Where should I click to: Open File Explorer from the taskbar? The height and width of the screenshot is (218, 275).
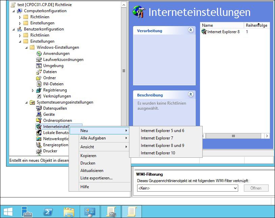pos(69,212)
